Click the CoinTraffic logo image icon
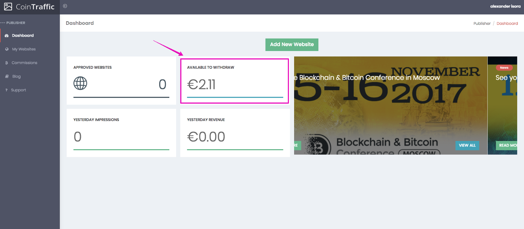 pyautogui.click(x=8, y=7)
